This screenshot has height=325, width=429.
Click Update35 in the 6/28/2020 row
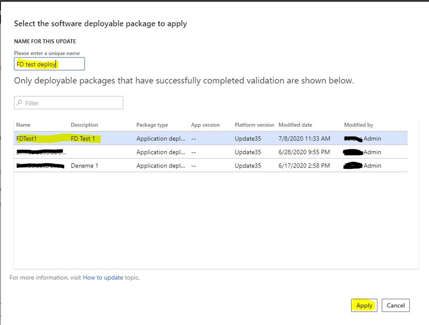click(248, 152)
